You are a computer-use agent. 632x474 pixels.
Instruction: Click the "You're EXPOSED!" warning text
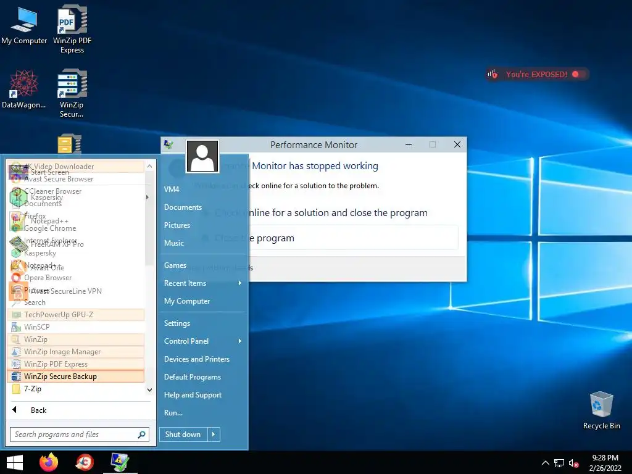click(536, 74)
